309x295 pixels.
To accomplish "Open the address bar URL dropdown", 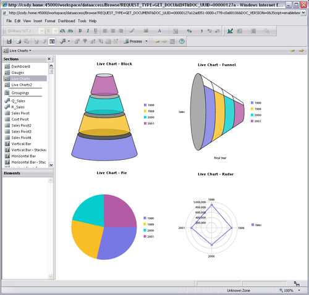I will [x=303, y=13].
